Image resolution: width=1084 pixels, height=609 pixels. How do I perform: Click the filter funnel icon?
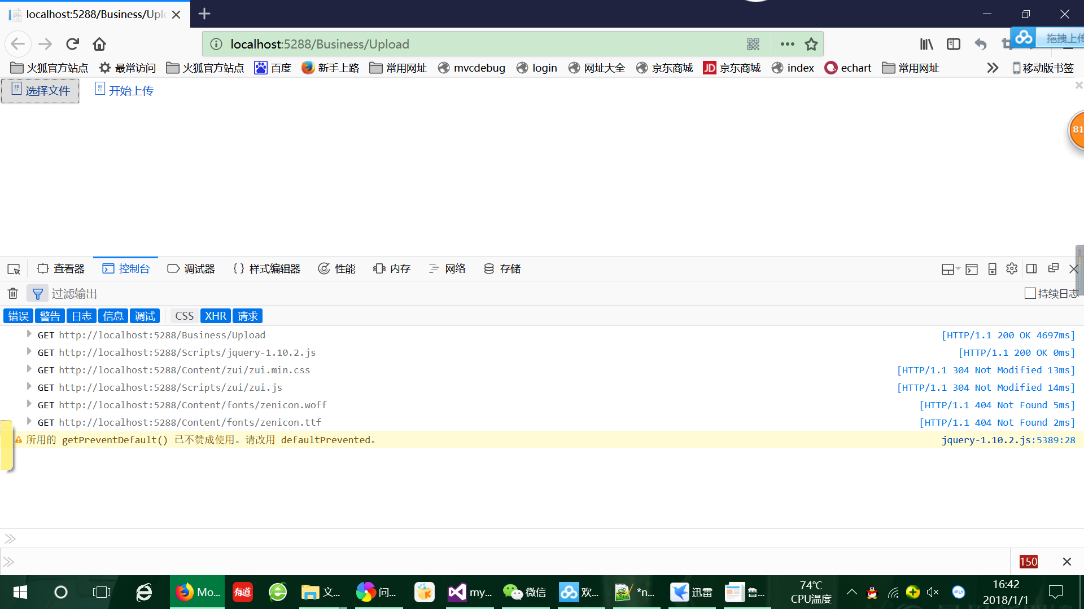click(x=37, y=293)
